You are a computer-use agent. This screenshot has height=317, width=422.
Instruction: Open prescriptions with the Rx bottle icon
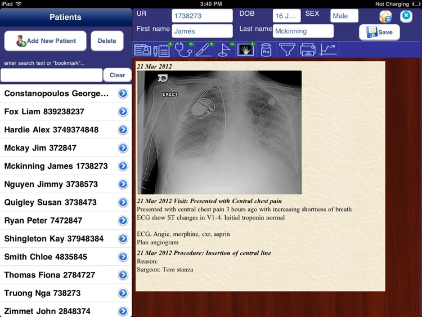pyautogui.click(x=266, y=50)
